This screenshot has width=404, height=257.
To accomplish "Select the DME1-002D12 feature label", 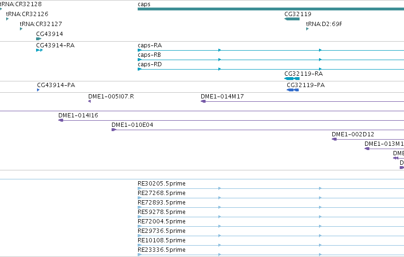I will click(x=353, y=134).
